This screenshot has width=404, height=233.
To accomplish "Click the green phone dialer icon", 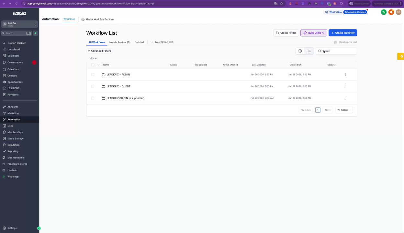I will coord(384,12).
